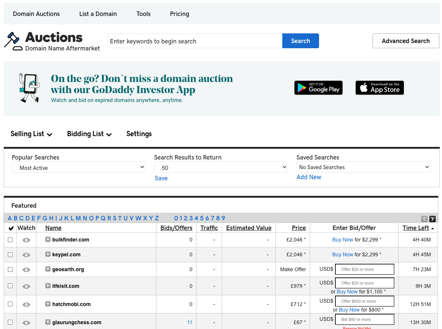Open the Google Play store badge
442x329 pixels.
click(319, 88)
